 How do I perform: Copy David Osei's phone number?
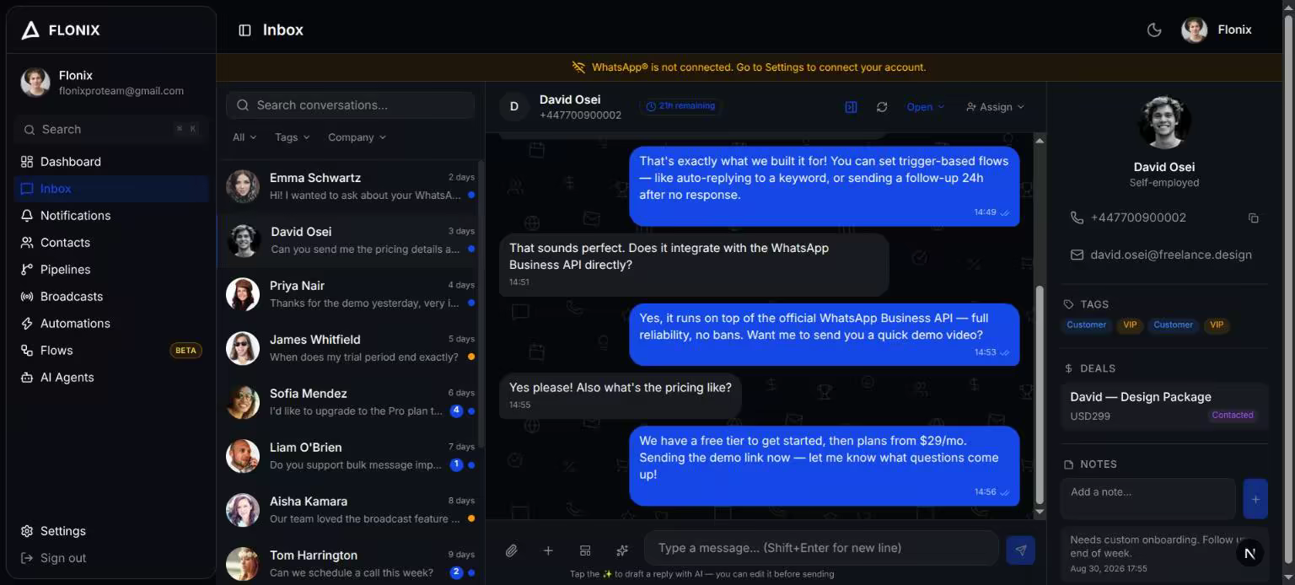click(1254, 217)
